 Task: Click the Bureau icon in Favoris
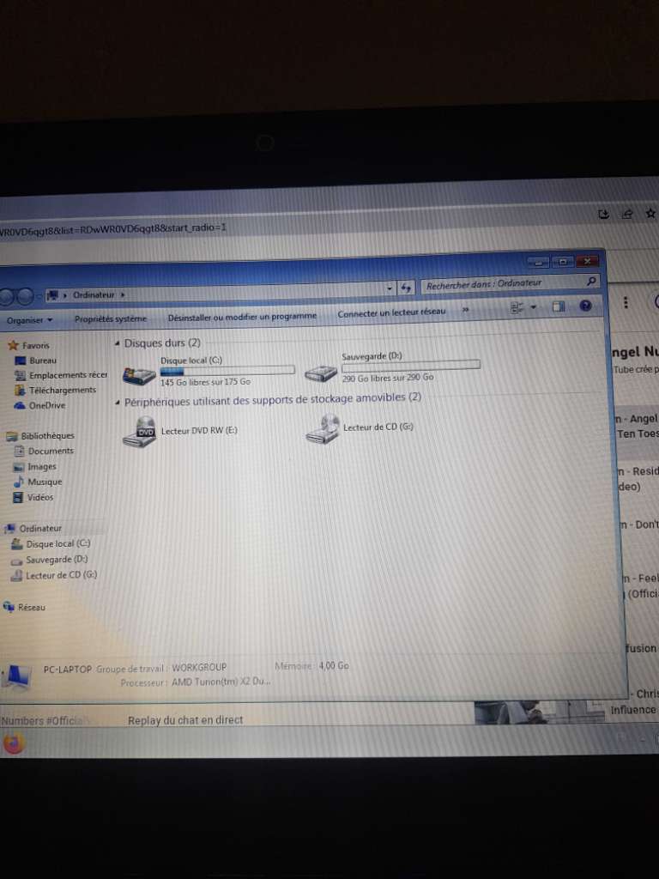coord(21,361)
